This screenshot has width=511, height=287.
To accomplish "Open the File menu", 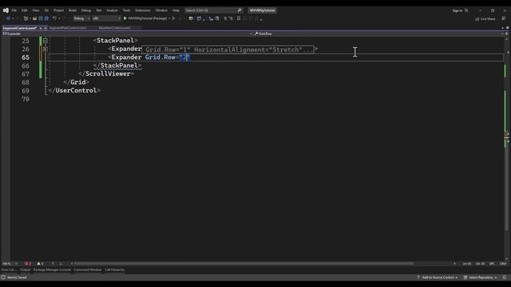I will tap(14, 10).
